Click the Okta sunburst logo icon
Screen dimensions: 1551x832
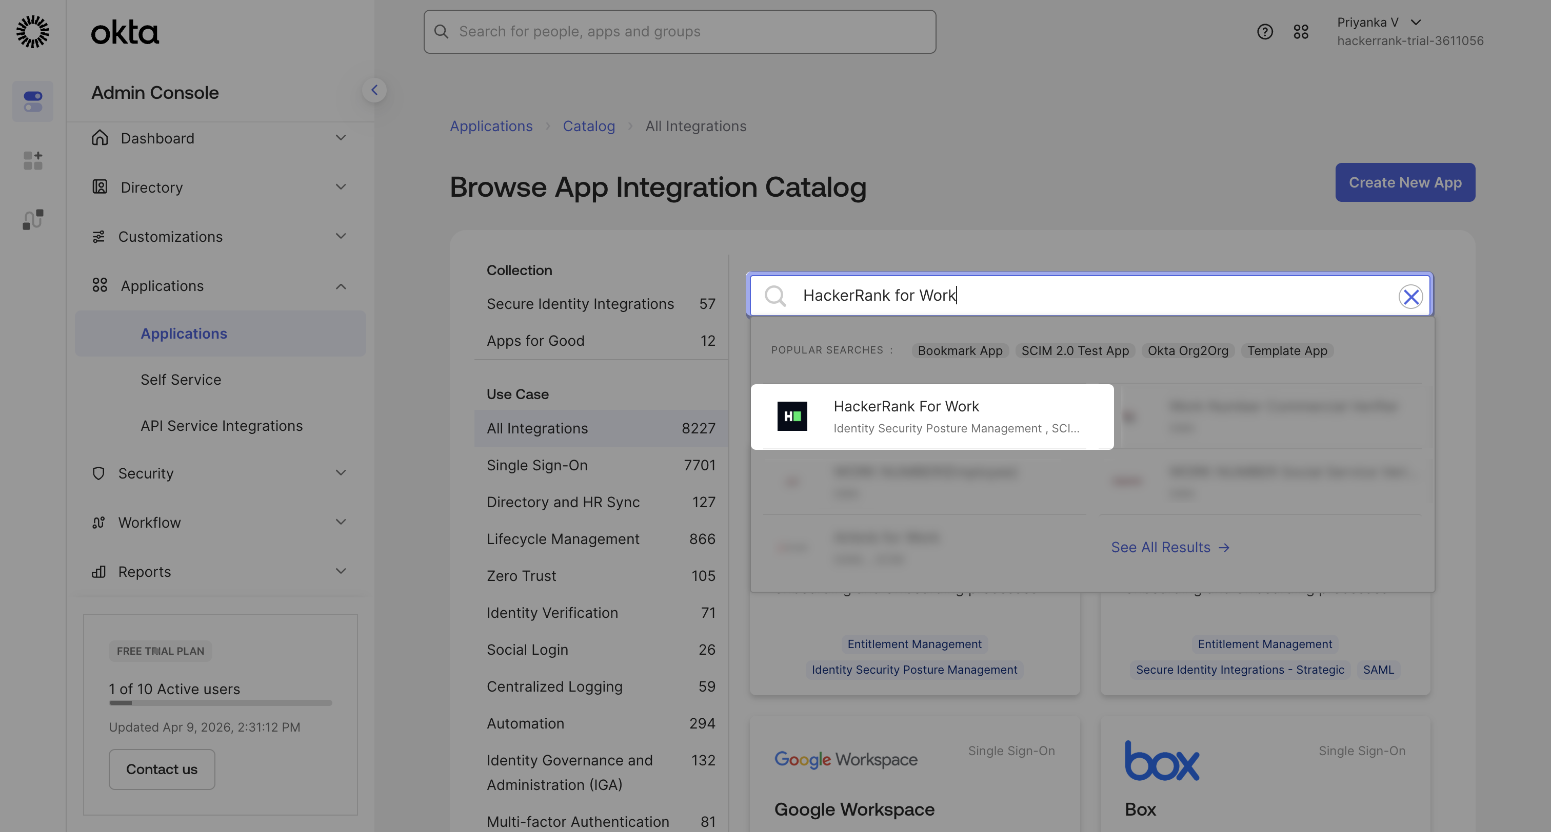tap(32, 31)
